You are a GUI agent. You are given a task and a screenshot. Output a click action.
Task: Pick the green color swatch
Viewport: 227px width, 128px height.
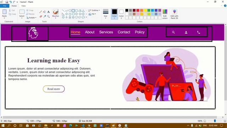[x=149, y=10]
